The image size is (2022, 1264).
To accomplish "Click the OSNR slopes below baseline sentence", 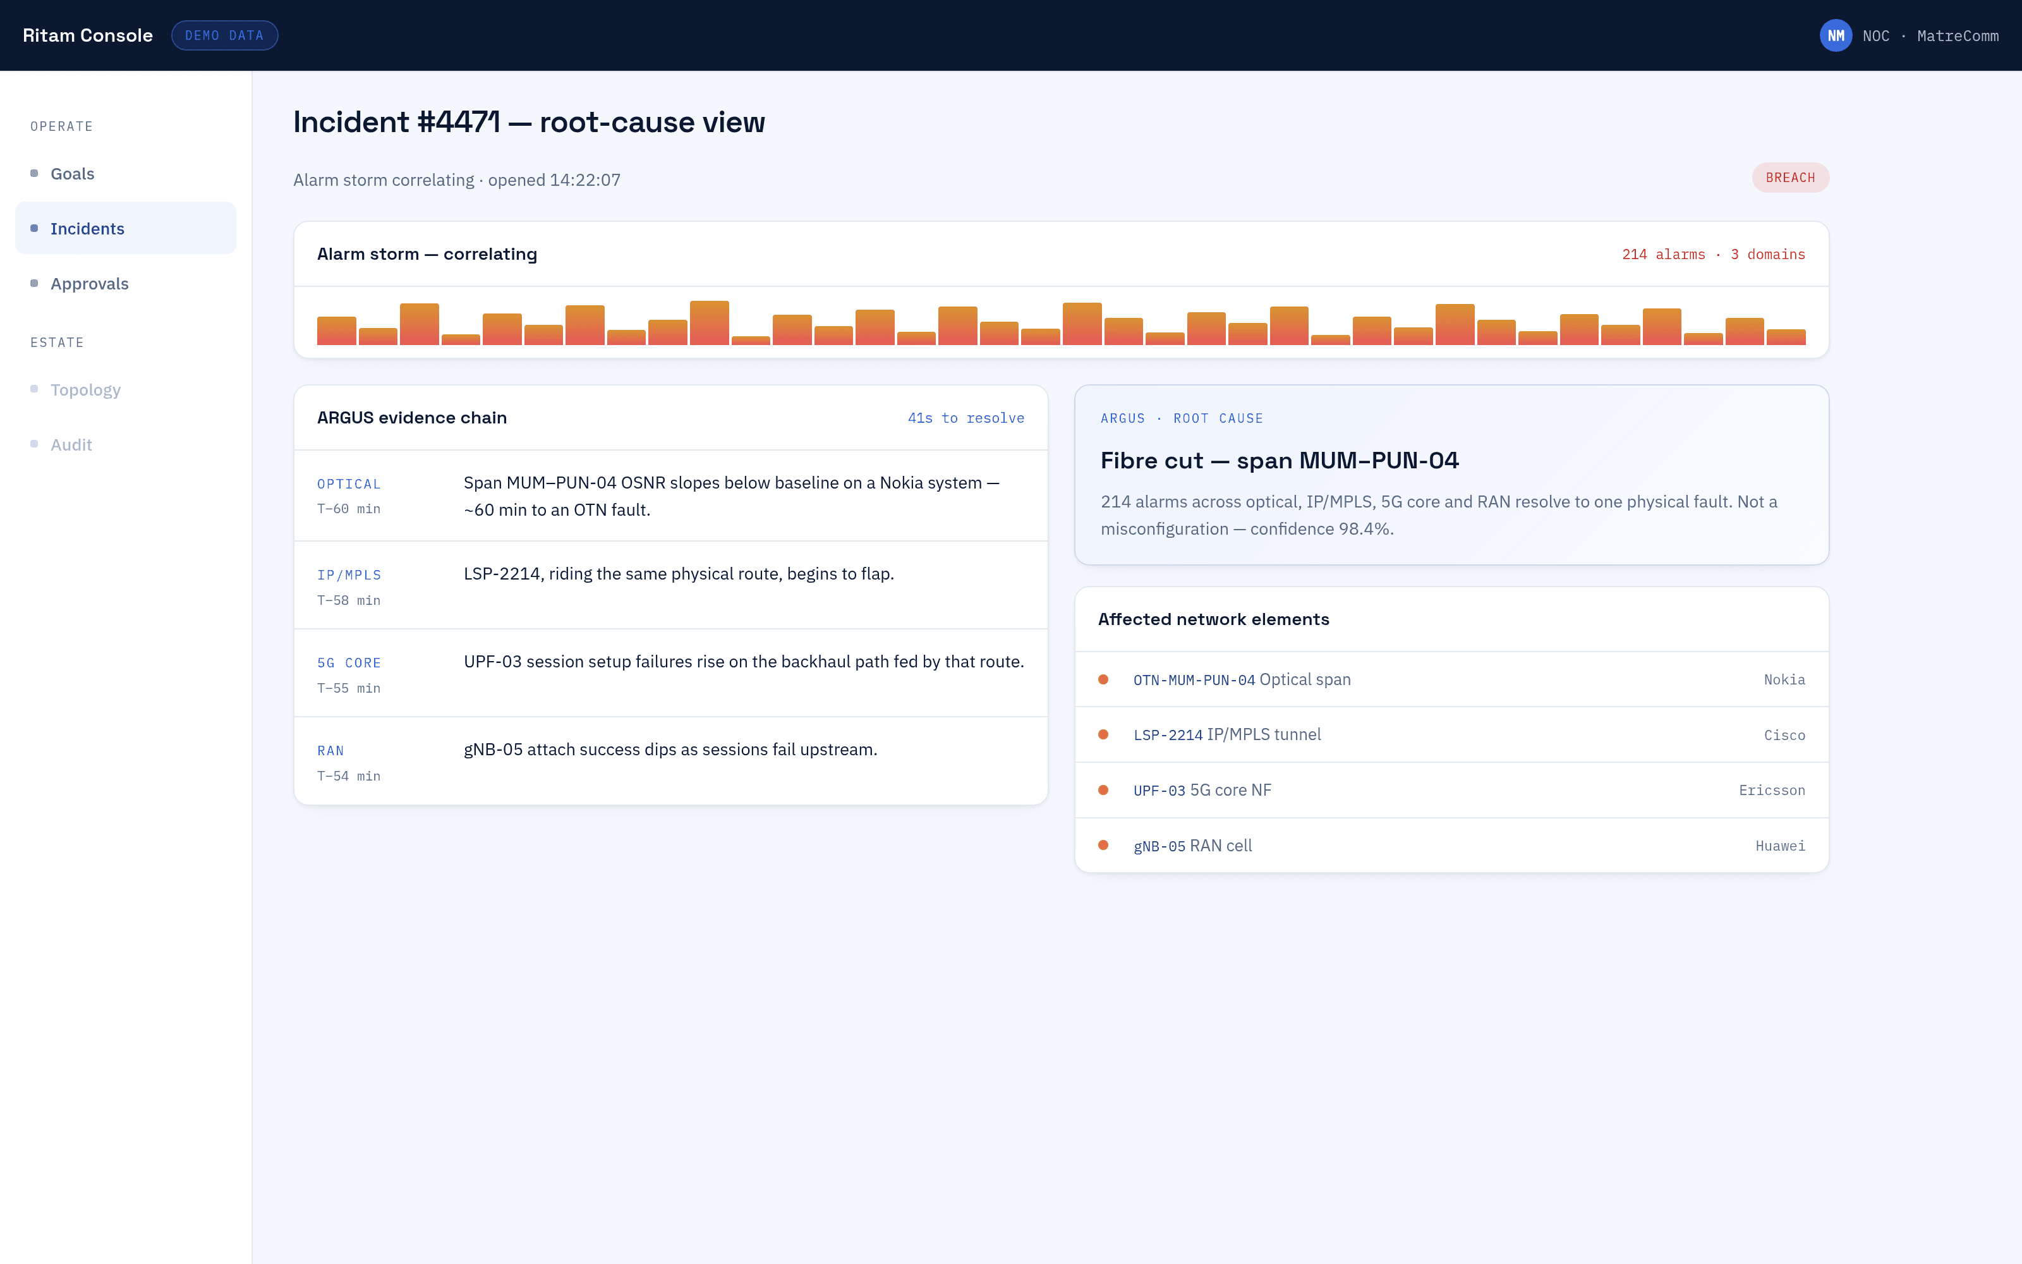I will pos(731,495).
